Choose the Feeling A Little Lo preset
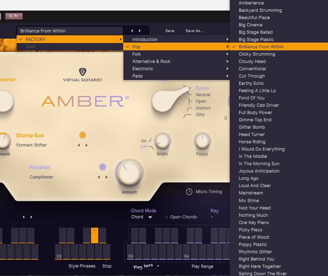Viewport: 328px width, 276px height. [x=279, y=91]
